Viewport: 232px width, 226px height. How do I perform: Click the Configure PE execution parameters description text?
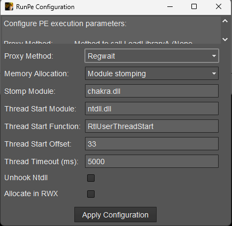tap(65, 23)
